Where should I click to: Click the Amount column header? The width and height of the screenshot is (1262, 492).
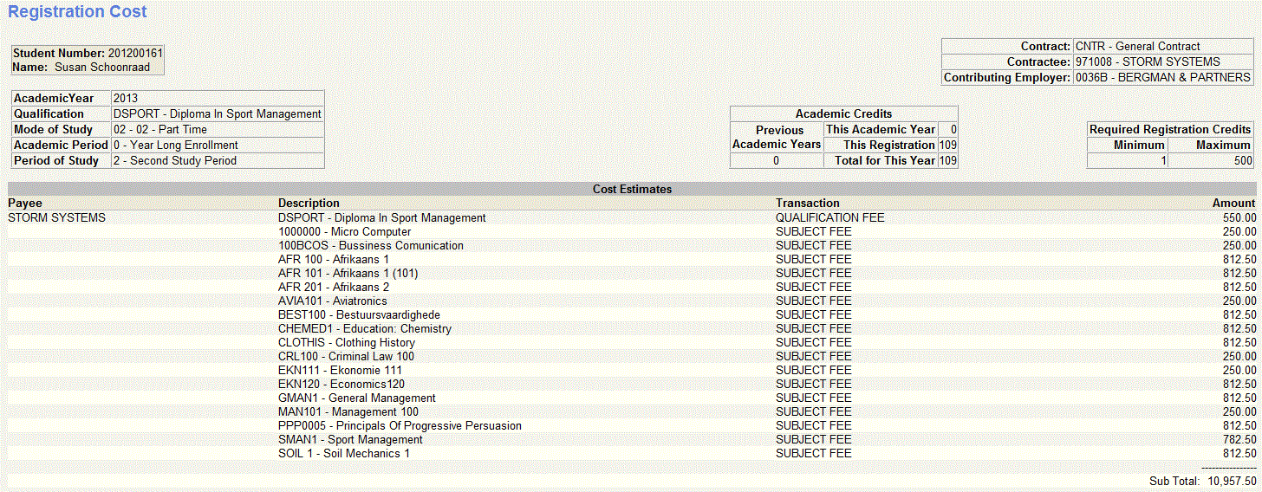click(x=1233, y=204)
